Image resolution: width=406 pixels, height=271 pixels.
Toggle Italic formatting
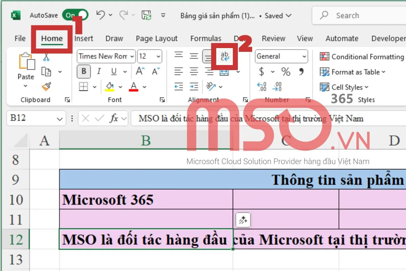click(99, 71)
